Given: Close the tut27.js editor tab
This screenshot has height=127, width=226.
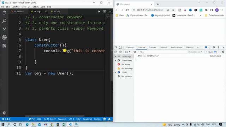Looking at the screenshot, I should tap(46, 12).
